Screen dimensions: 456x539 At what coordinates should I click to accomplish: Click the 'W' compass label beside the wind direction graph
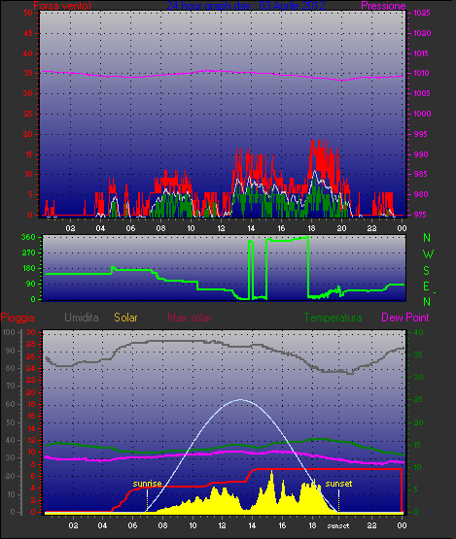click(x=428, y=254)
